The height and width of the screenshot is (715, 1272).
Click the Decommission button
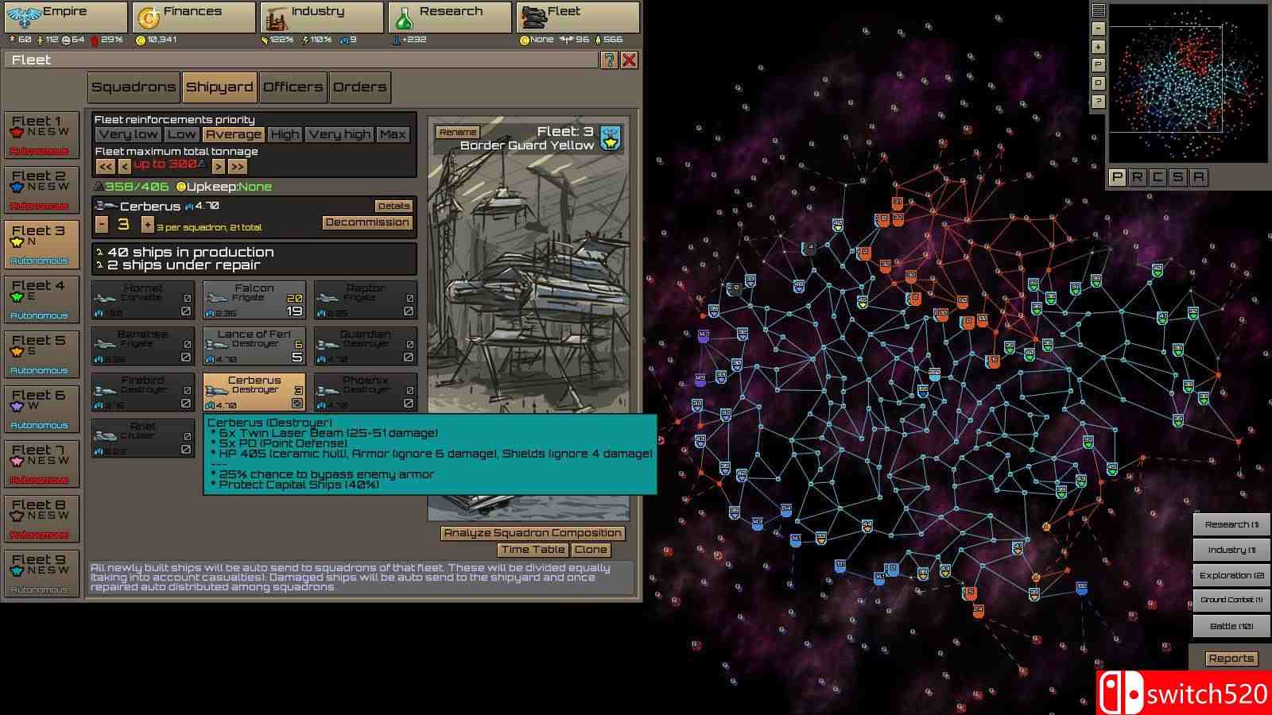click(366, 222)
